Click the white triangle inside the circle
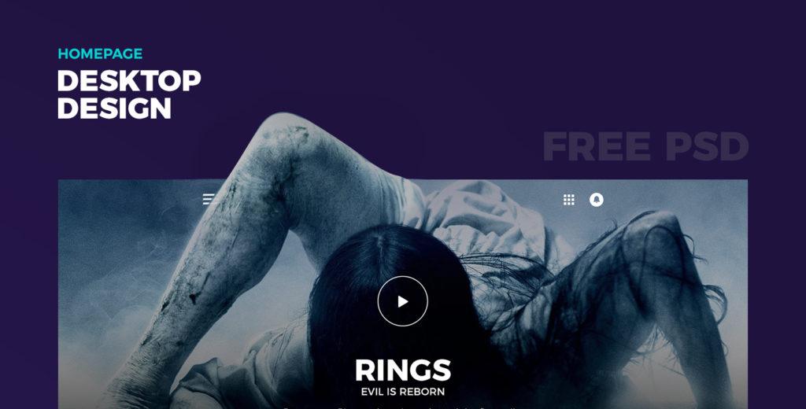Viewport: 806px width, 409px height. click(403, 301)
